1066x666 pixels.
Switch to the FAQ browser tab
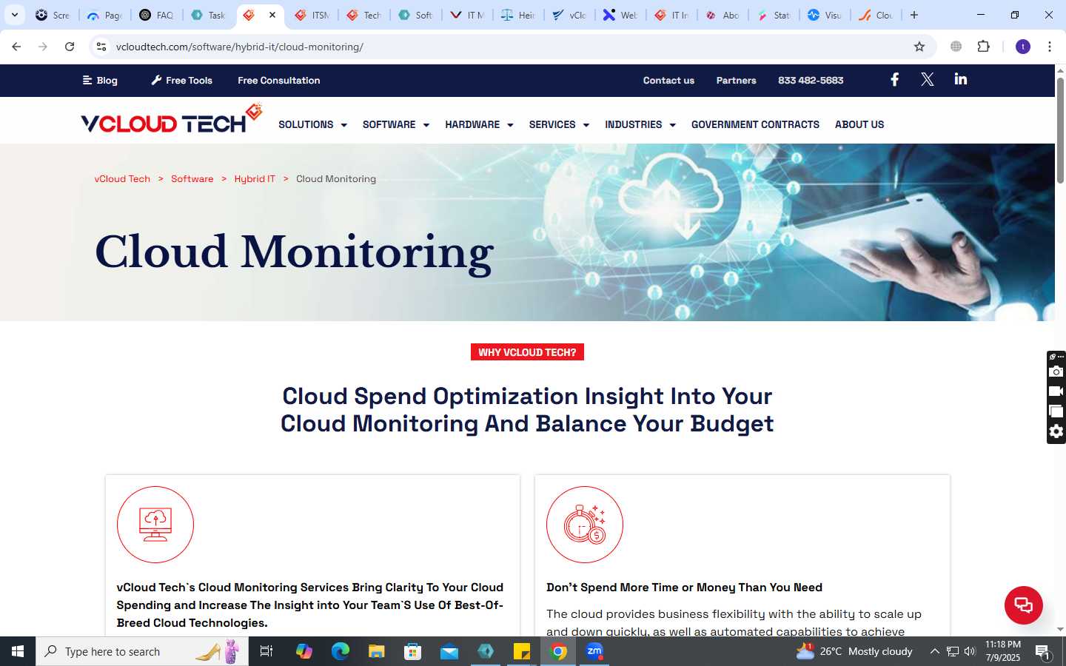click(157, 15)
